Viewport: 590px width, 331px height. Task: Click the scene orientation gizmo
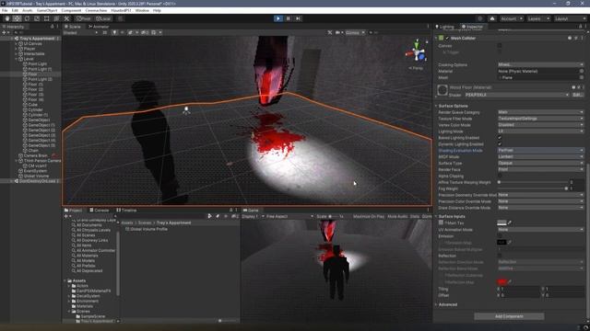click(x=417, y=53)
